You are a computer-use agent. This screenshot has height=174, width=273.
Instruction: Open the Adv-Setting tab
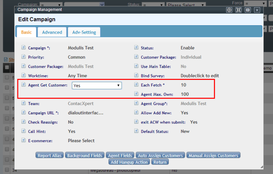tap(84, 32)
